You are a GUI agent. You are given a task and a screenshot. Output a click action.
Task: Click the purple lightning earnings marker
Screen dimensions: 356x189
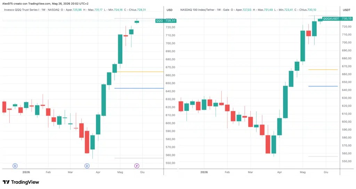(x=137, y=166)
